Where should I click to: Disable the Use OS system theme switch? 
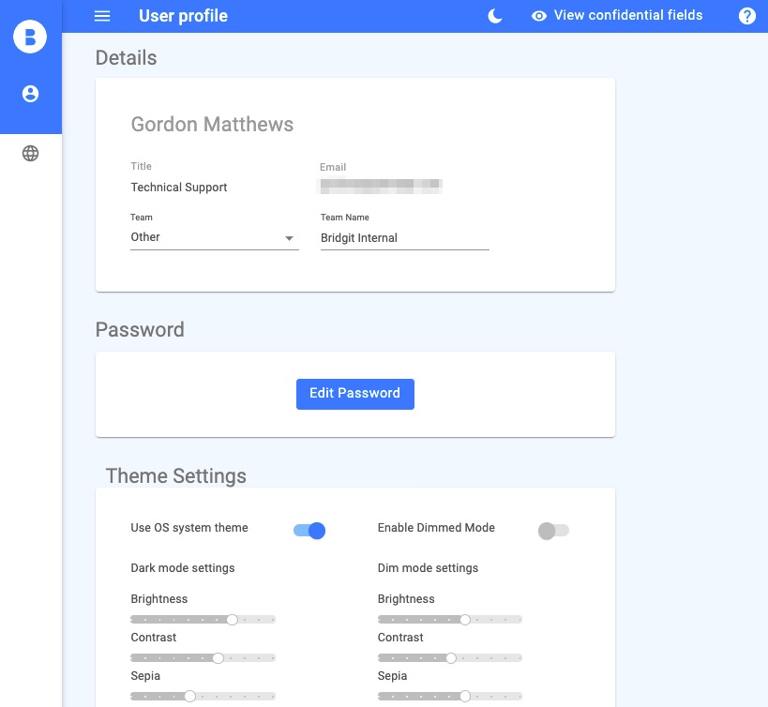[309, 530]
